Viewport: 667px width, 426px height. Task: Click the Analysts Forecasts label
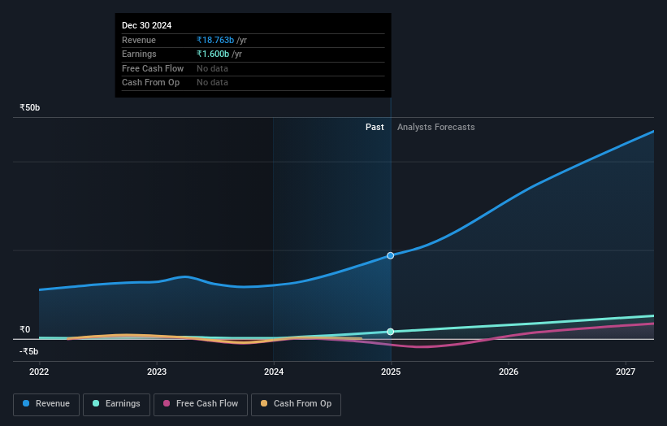pos(436,127)
